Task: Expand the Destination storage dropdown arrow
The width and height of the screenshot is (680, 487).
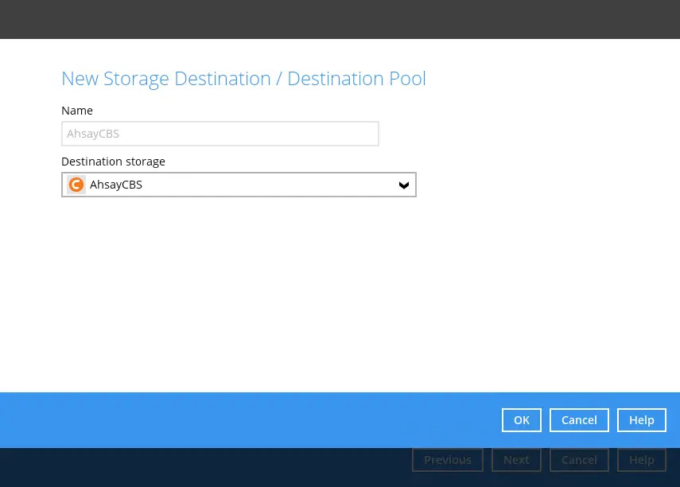Action: [x=404, y=185]
